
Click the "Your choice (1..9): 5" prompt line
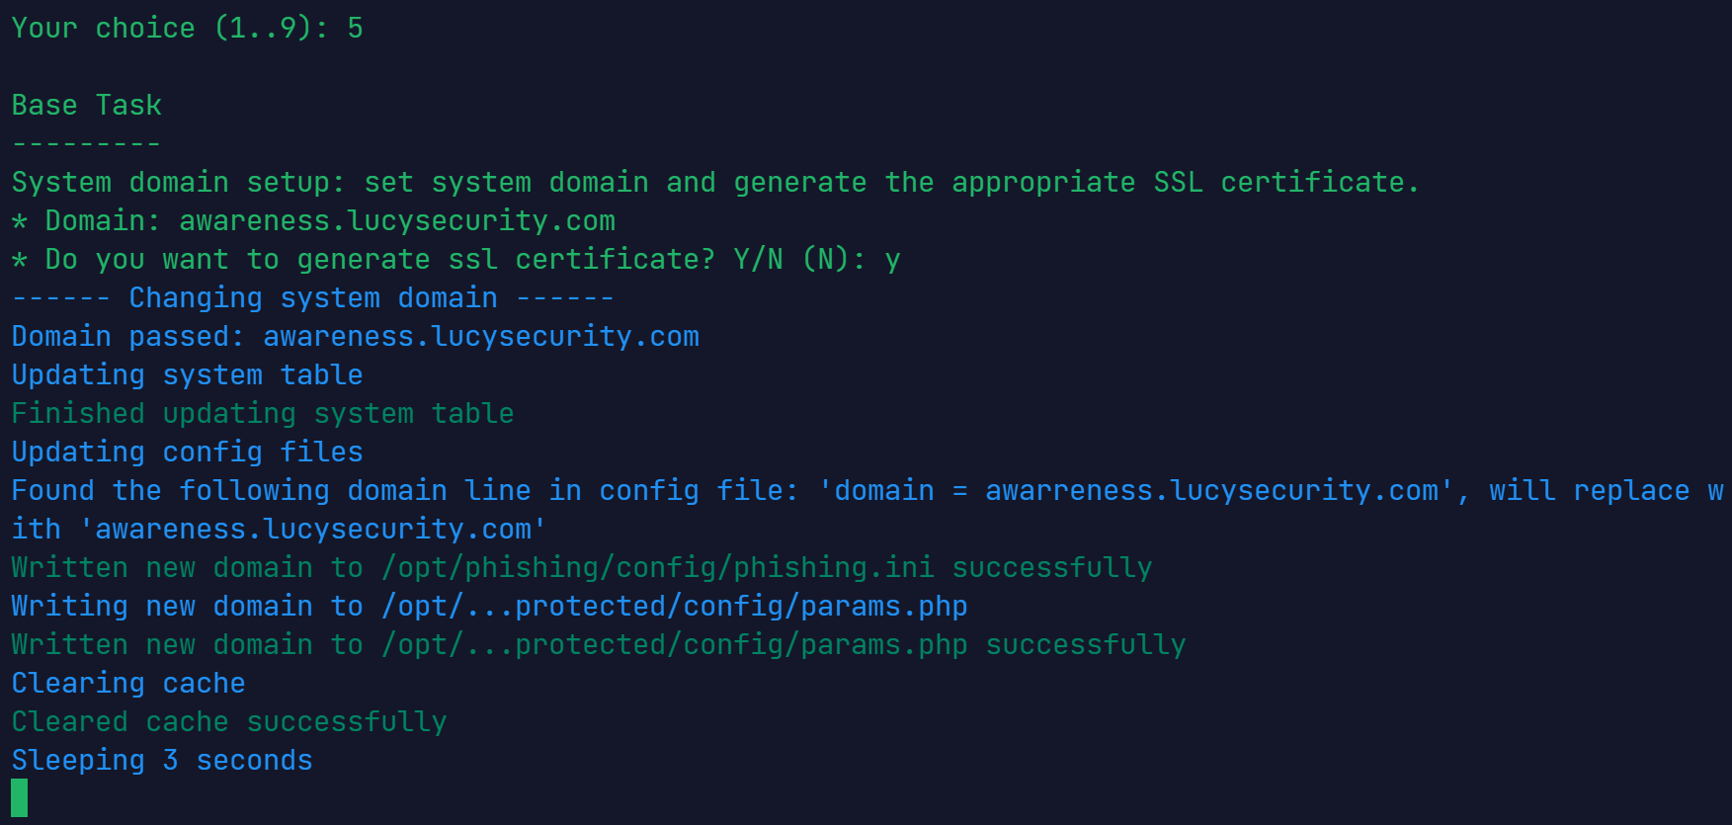click(187, 28)
